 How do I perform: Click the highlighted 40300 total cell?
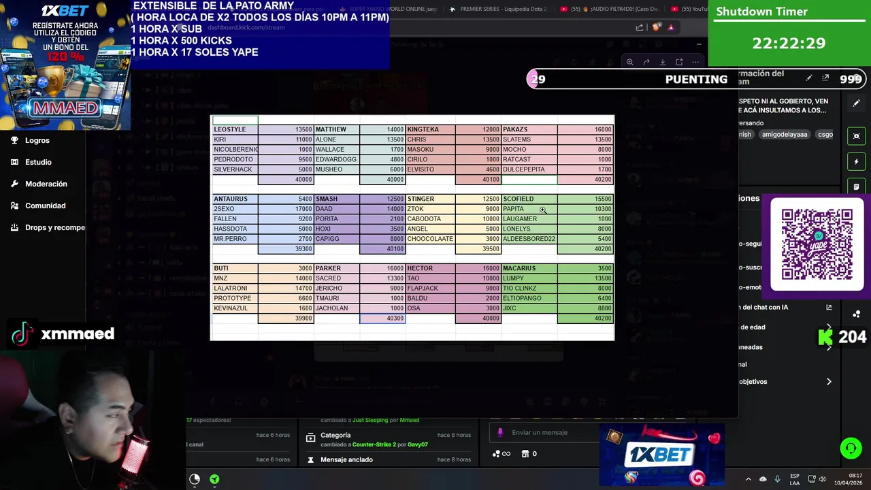click(x=382, y=318)
